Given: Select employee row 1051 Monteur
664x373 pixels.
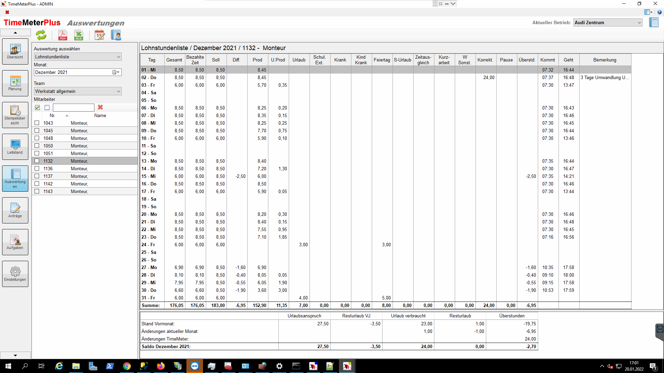Looking at the screenshot, I should coord(85,153).
